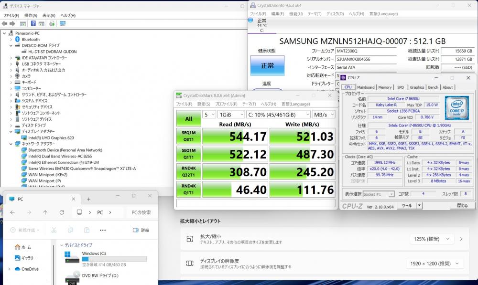Click the copy icon in Explorer toolbar
The width and height of the screenshot is (478, 285).
70,230
